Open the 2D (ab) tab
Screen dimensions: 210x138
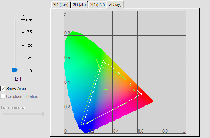79,5
